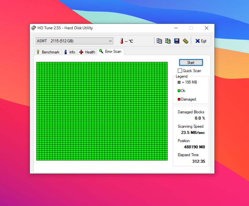
Task: Open the options gear icon
Action: click(185, 41)
